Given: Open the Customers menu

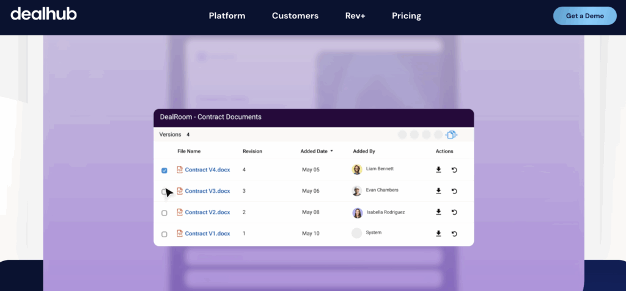Looking at the screenshot, I should pos(295,16).
